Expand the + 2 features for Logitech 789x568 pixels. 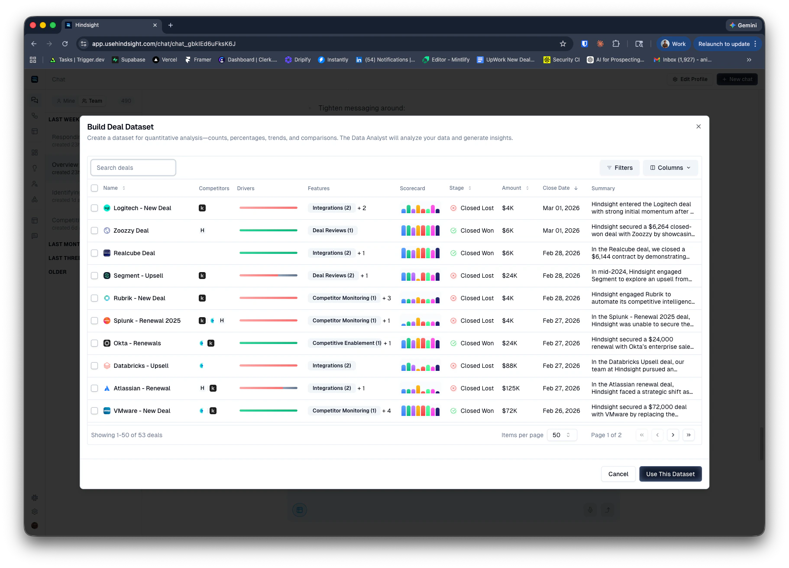pyautogui.click(x=362, y=208)
